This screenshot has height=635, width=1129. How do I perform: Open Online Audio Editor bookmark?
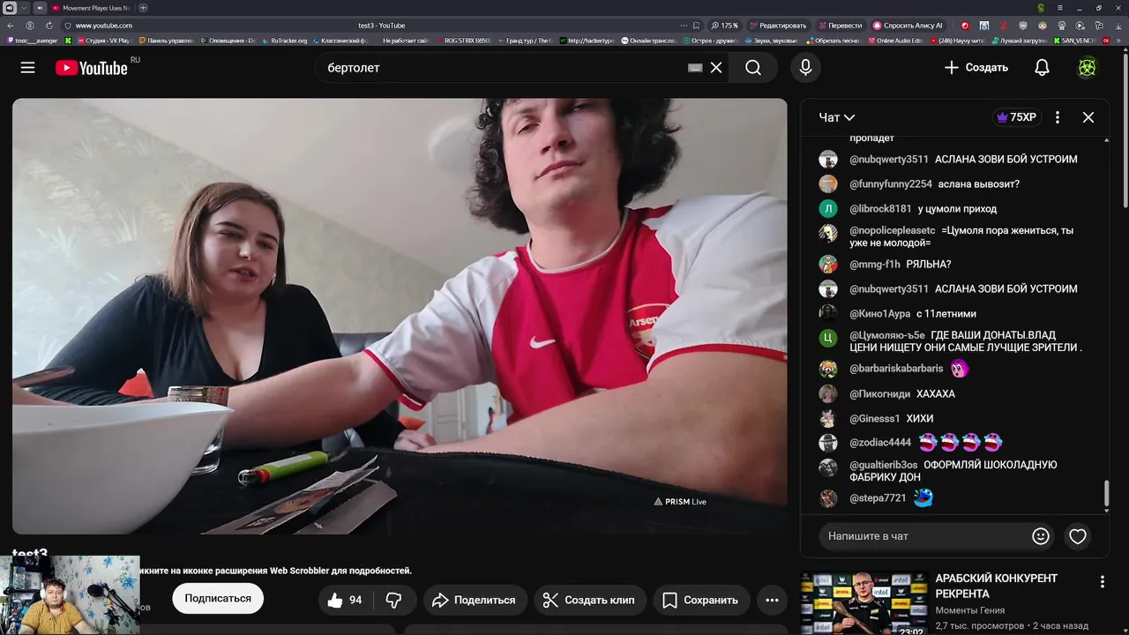tap(893, 41)
